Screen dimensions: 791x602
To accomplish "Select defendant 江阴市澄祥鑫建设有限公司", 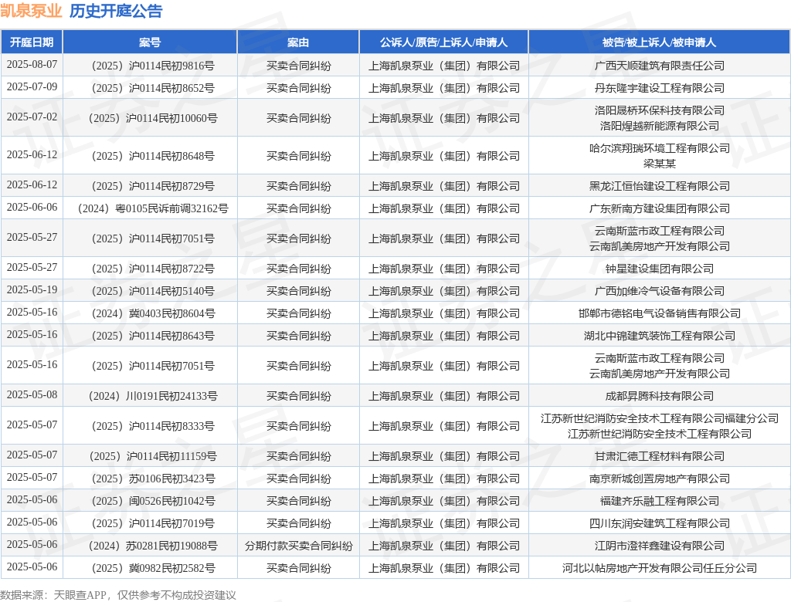I will point(660,546).
